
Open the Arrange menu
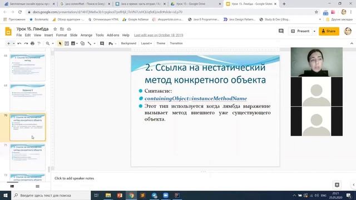(86, 35)
